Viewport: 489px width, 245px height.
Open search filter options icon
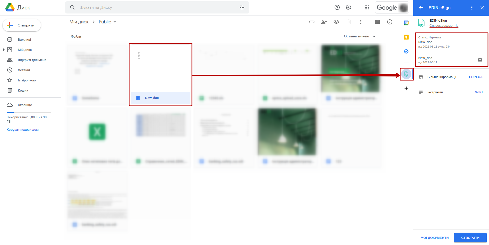pos(242,7)
